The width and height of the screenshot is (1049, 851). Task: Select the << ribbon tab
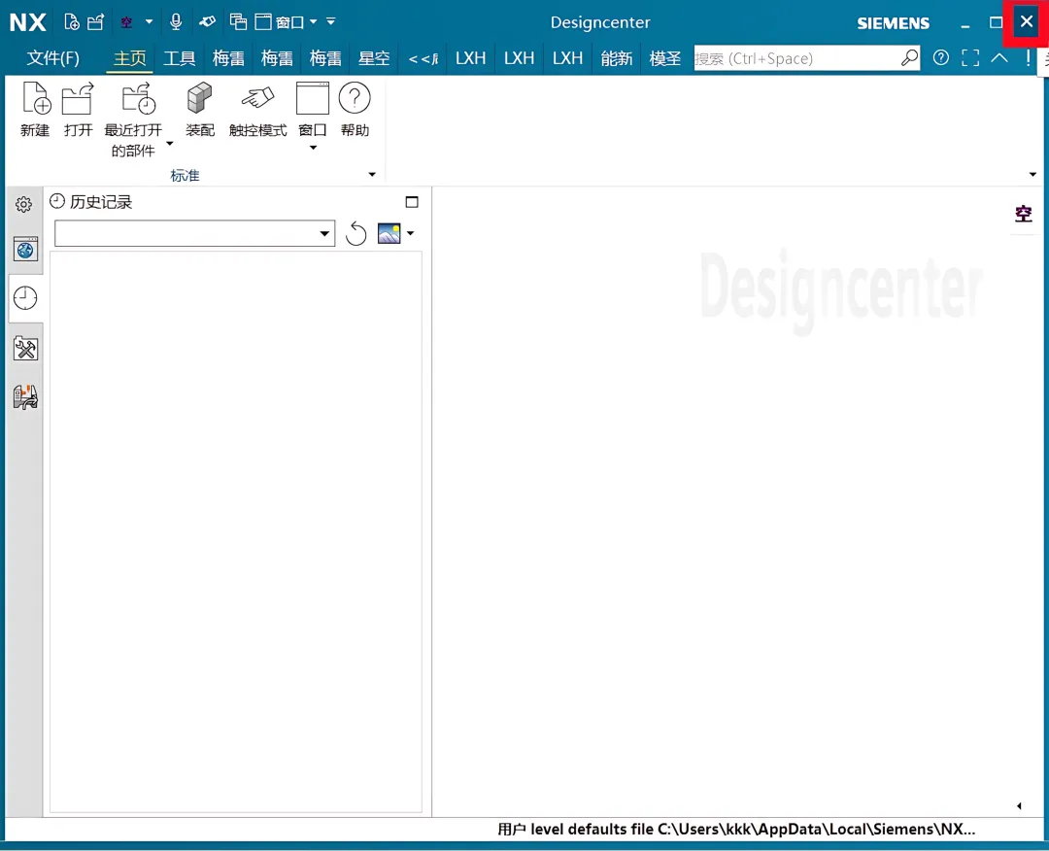[423, 59]
